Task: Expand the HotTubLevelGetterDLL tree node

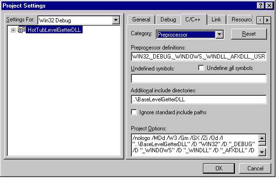Action: pos(13,30)
